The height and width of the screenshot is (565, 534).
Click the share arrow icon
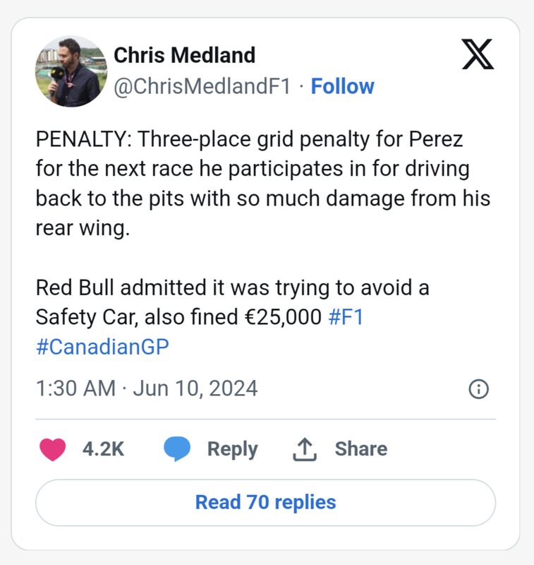pyautogui.click(x=305, y=449)
